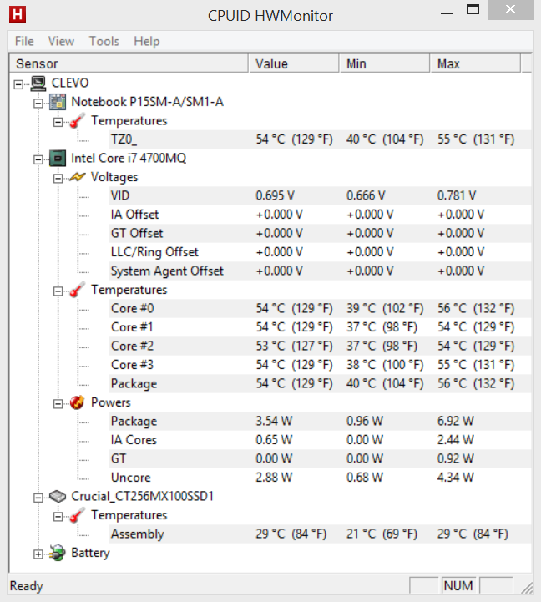The height and width of the screenshot is (602, 541).
Task: Select the IA Cores power row
Action: 321,440
